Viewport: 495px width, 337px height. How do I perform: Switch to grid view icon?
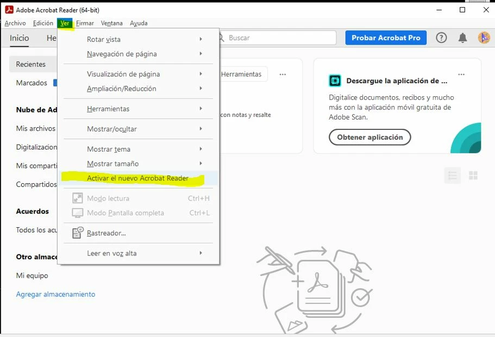473,175
